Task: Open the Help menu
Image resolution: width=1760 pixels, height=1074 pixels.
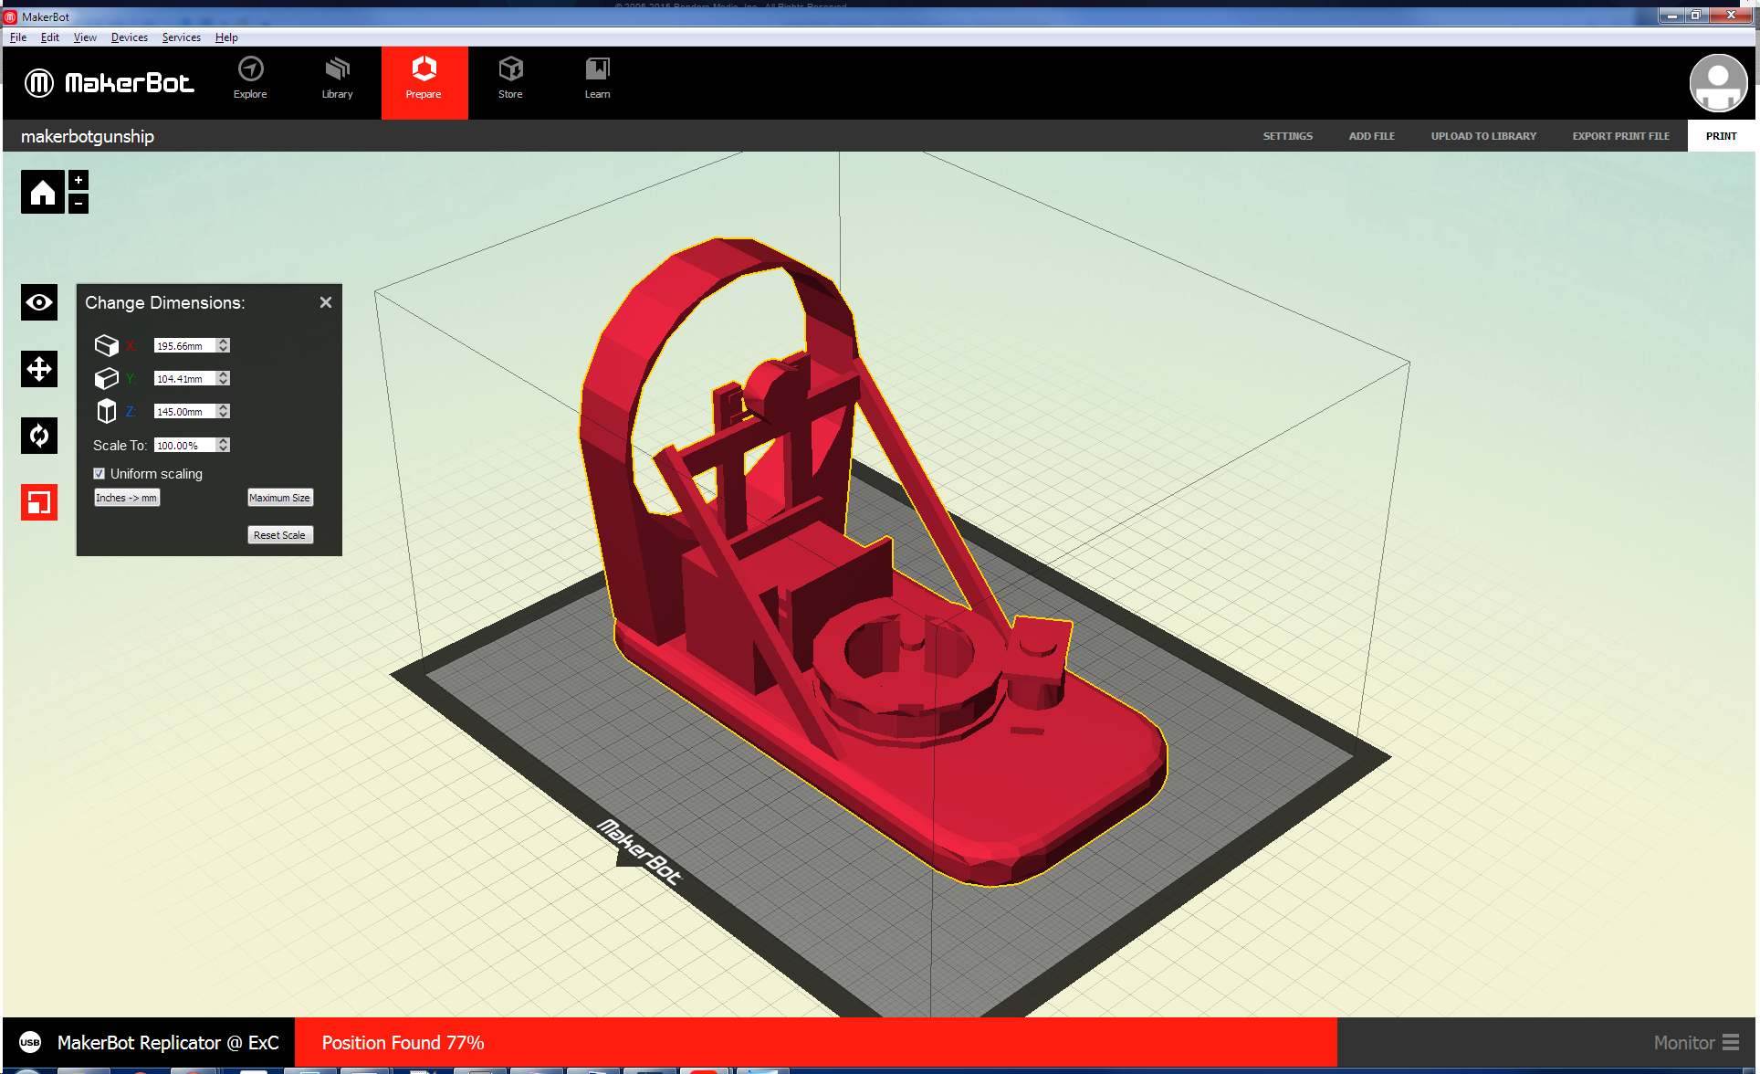Action: (226, 37)
